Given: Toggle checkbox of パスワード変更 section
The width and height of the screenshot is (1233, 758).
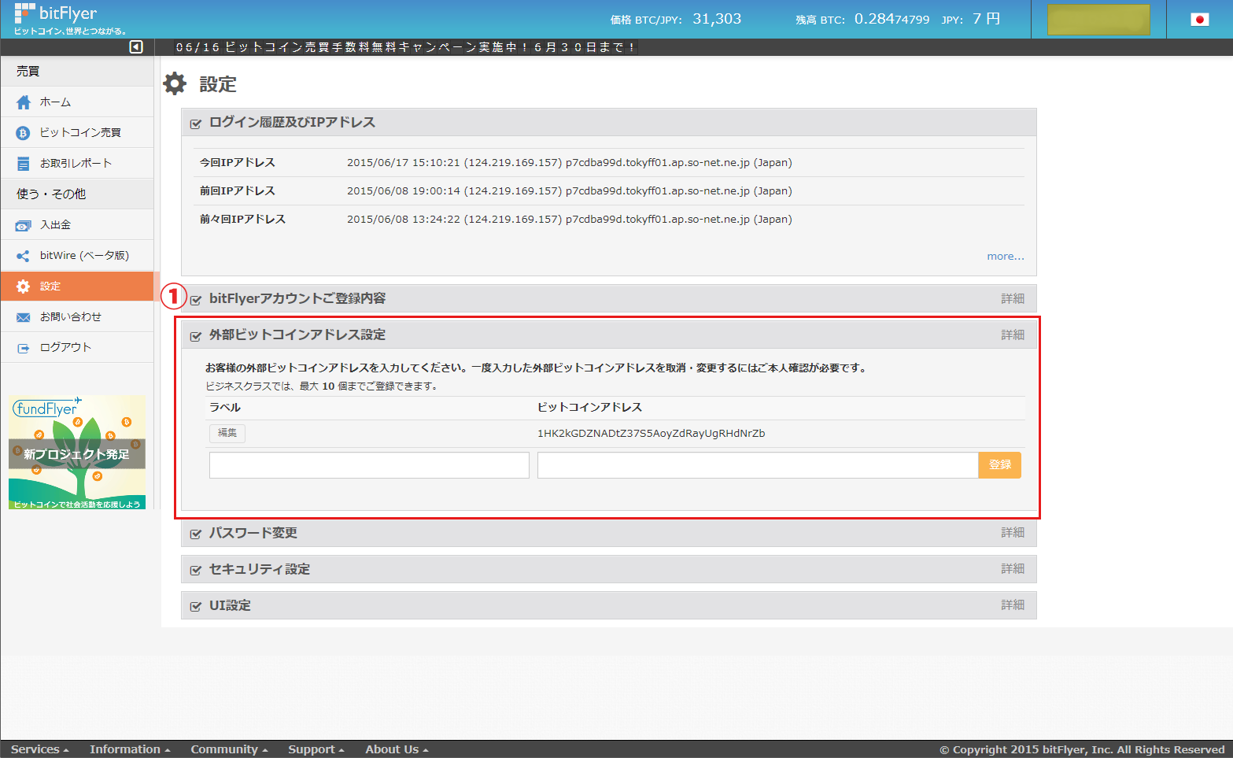Looking at the screenshot, I should pyautogui.click(x=196, y=534).
